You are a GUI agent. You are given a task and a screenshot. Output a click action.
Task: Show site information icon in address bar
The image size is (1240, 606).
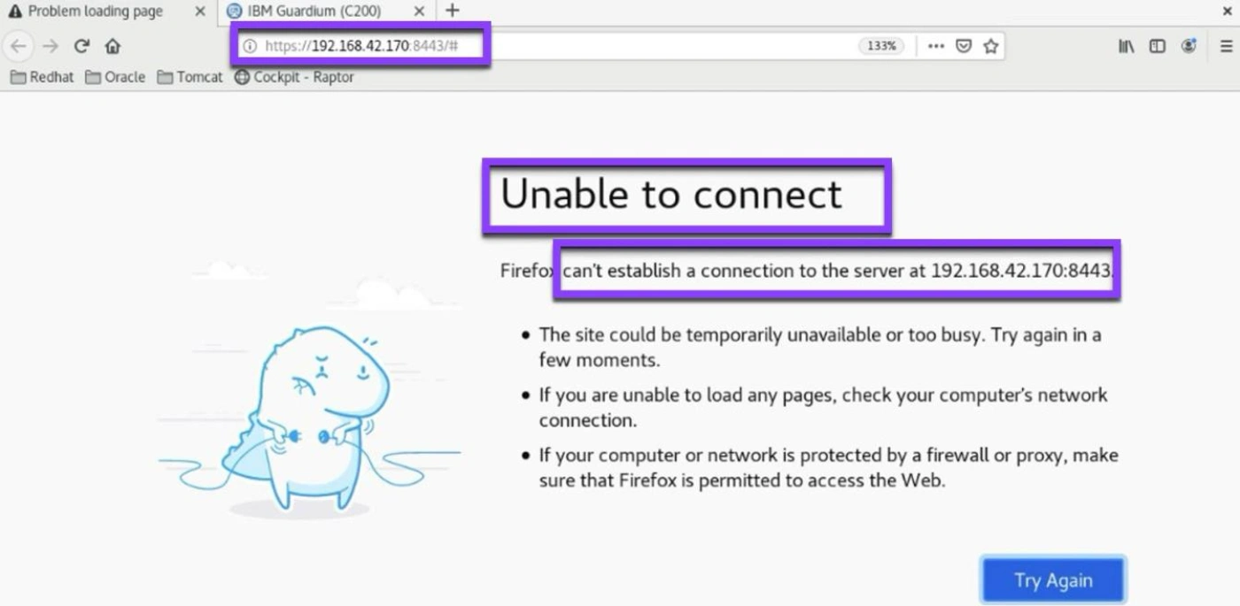(x=250, y=46)
